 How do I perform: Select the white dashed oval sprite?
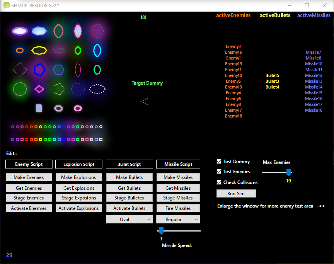[x=97, y=89]
